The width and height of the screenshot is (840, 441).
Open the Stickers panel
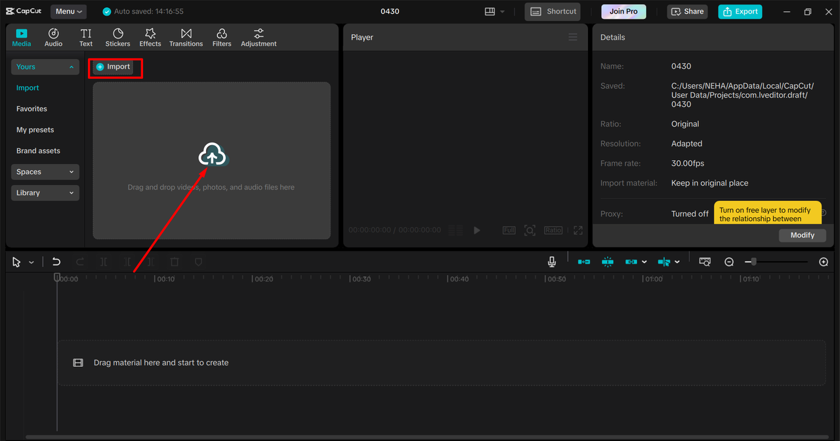pos(117,37)
